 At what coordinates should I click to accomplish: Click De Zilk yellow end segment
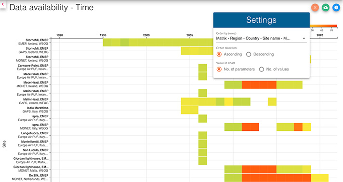point(320,178)
